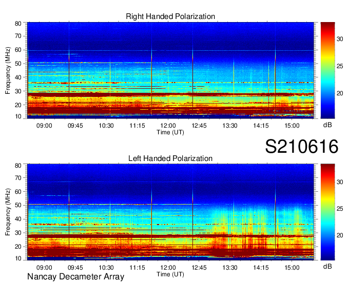
Task: Select the 40 MHz tick on right-handed plot
Action: point(18,77)
